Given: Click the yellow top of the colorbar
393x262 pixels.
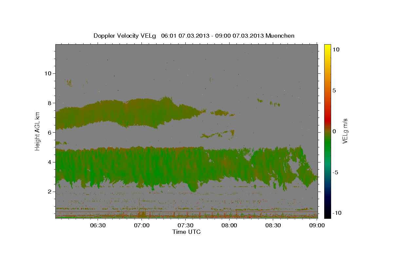Looking at the screenshot, I should coord(327,47).
